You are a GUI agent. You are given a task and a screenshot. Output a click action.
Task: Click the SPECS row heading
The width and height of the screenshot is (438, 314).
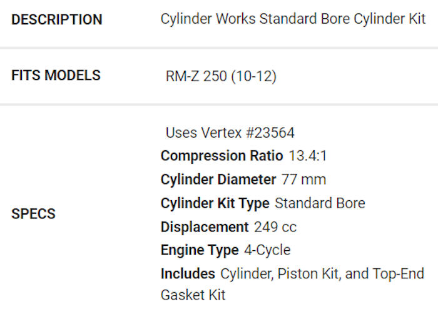pyautogui.click(x=33, y=214)
